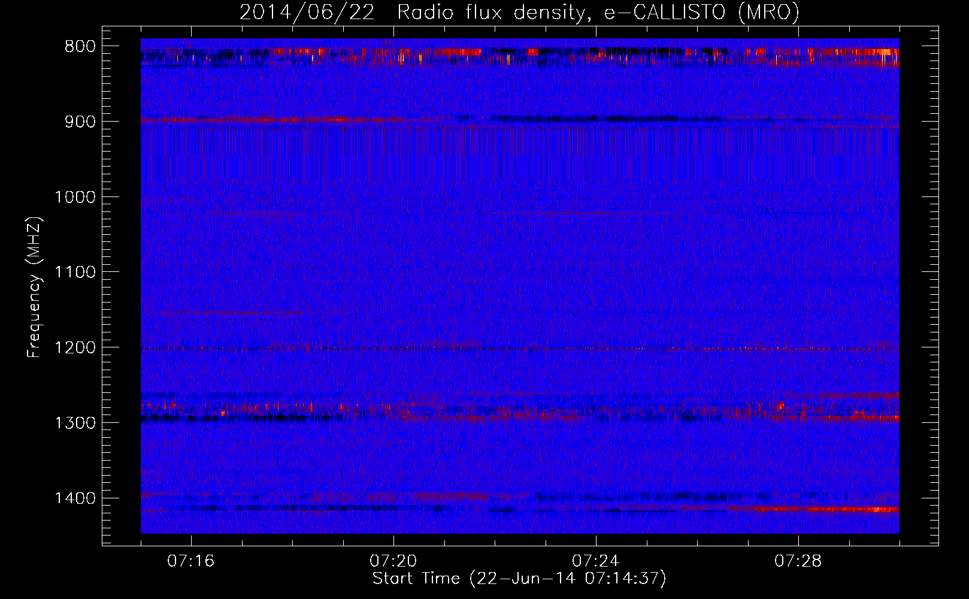Click the 'Start Time (22-Jun-14 07:14:37)' axis label
The image size is (969, 599).
[519, 579]
